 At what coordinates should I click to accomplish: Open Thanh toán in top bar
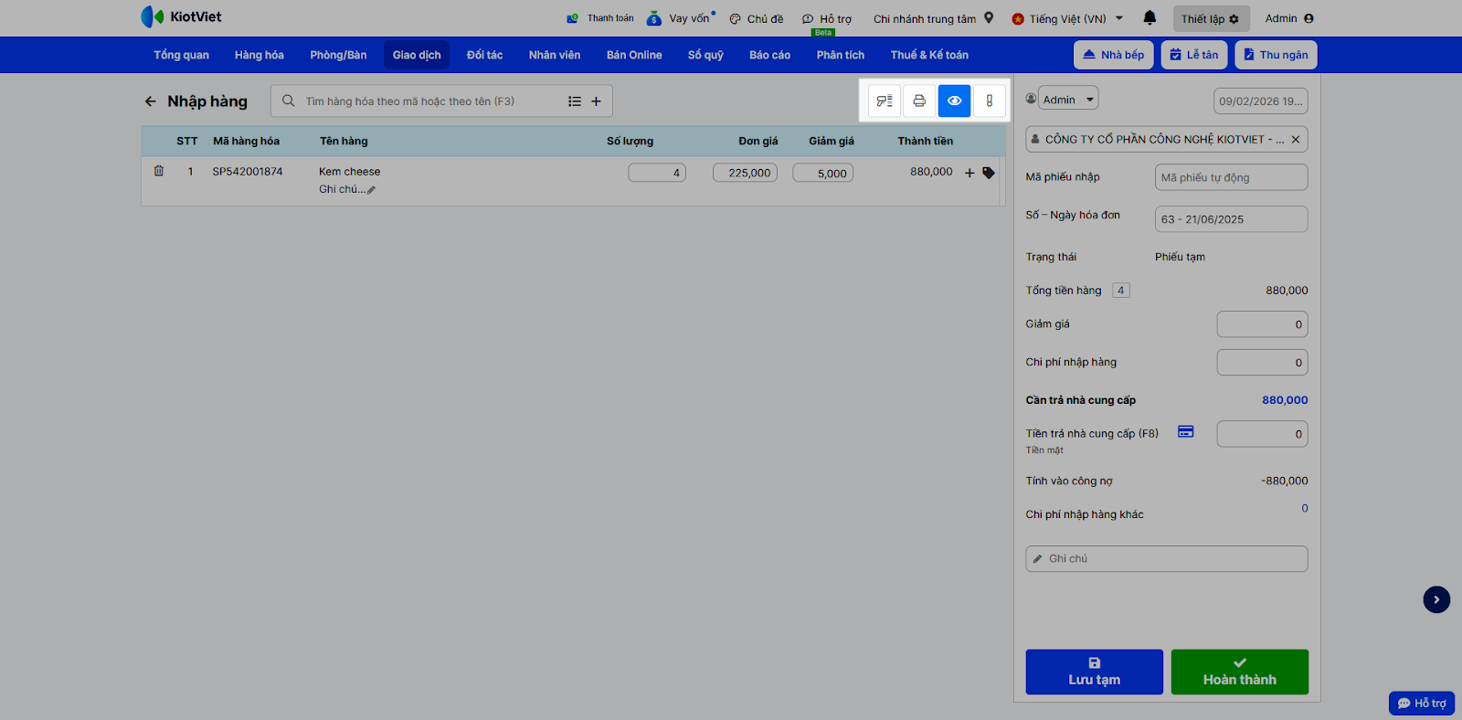pyautogui.click(x=600, y=18)
